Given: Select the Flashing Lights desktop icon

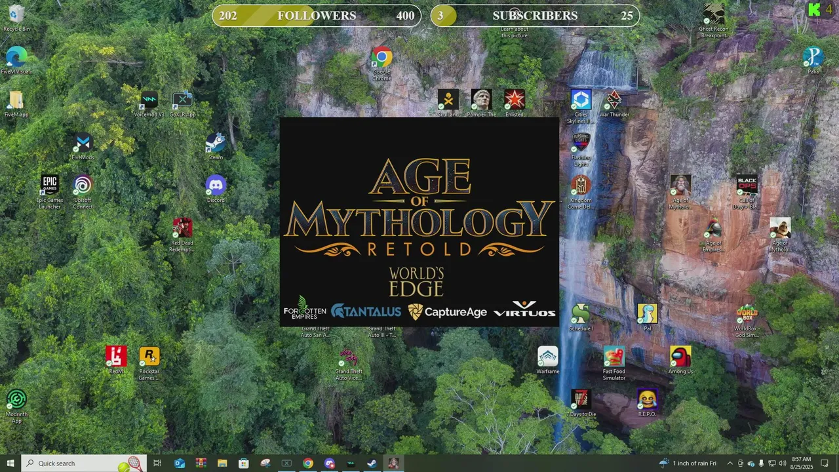Looking at the screenshot, I should tap(581, 149).
